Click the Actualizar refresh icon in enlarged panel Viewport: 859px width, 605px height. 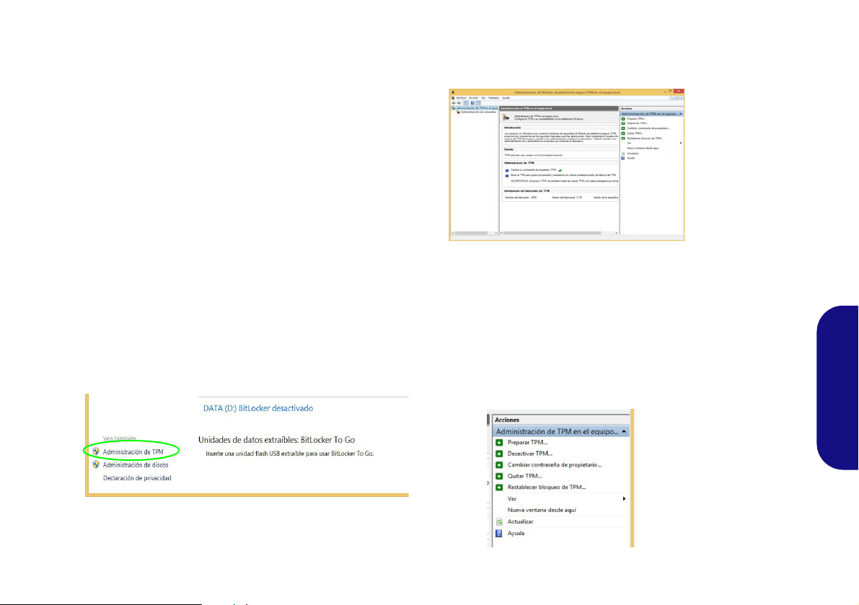pos(499,522)
